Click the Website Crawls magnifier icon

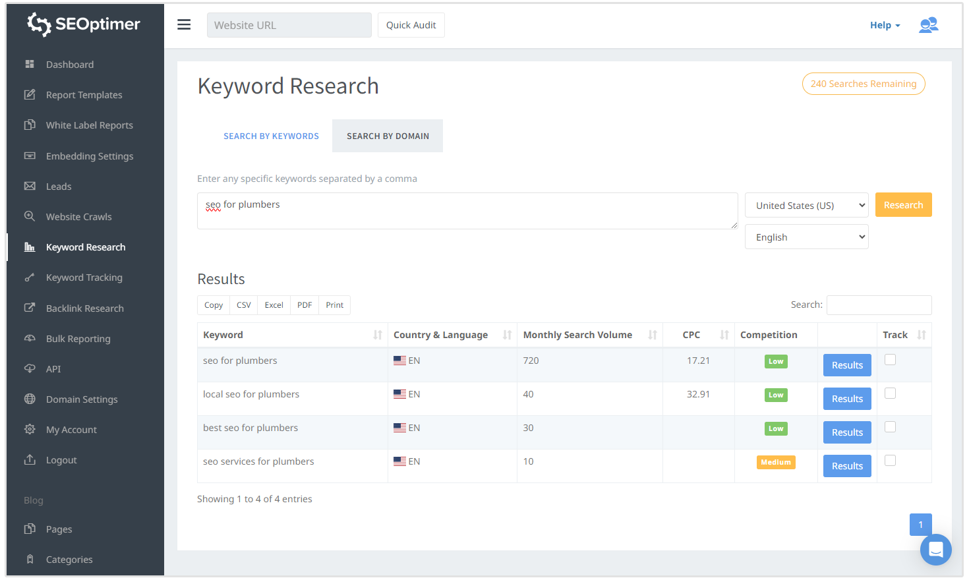point(30,216)
